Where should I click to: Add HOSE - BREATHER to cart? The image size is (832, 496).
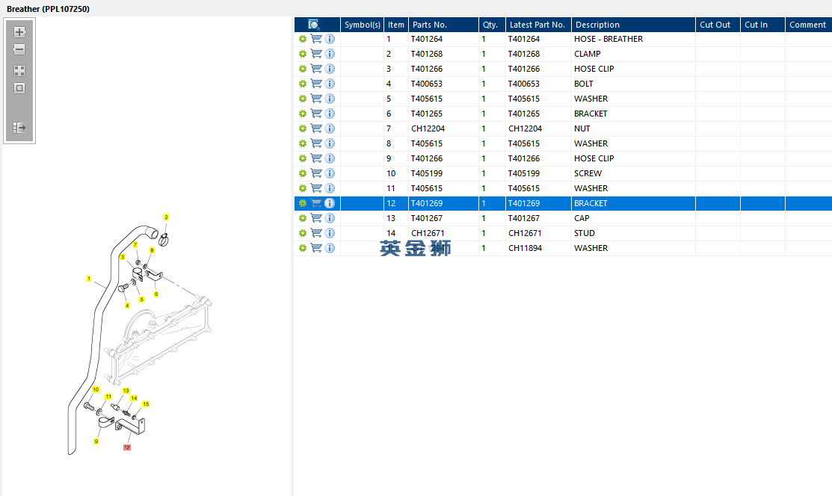point(316,39)
